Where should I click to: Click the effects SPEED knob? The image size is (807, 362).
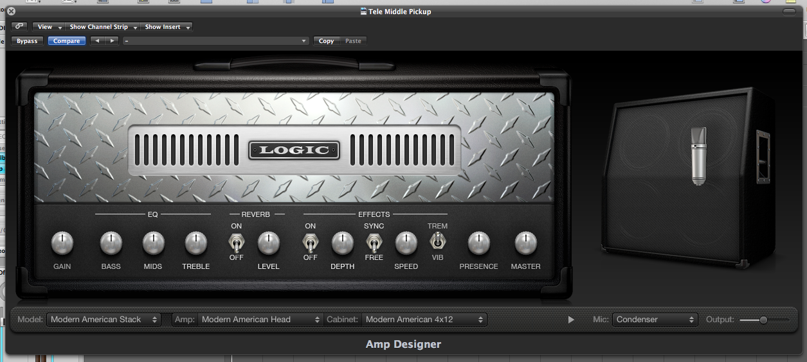click(x=406, y=243)
